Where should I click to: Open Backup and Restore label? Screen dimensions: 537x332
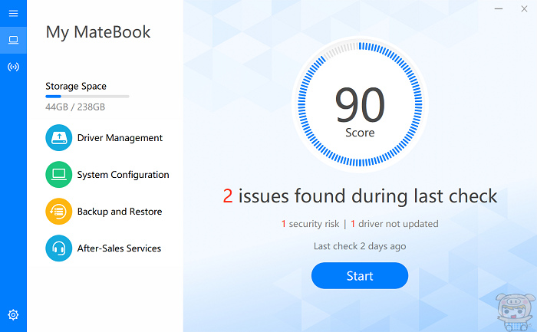120,212
